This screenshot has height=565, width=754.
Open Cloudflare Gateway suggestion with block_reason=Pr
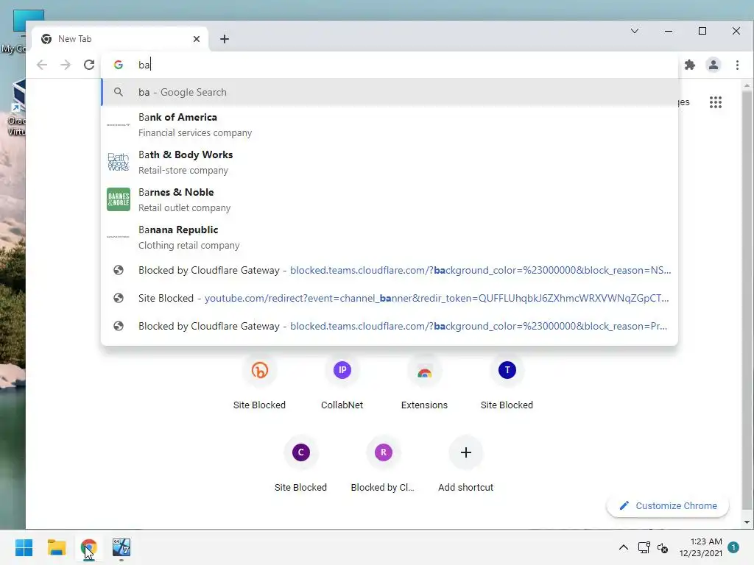point(390,326)
